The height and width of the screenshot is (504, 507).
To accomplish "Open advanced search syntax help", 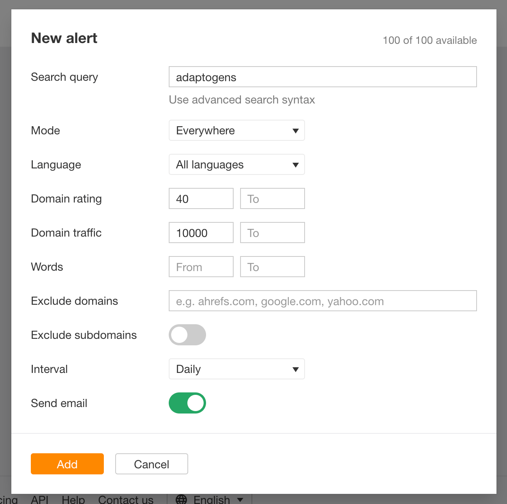I will pos(242,99).
